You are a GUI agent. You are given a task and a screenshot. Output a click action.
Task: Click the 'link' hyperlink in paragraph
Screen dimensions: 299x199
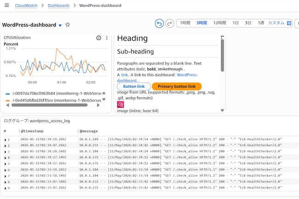click(125, 75)
